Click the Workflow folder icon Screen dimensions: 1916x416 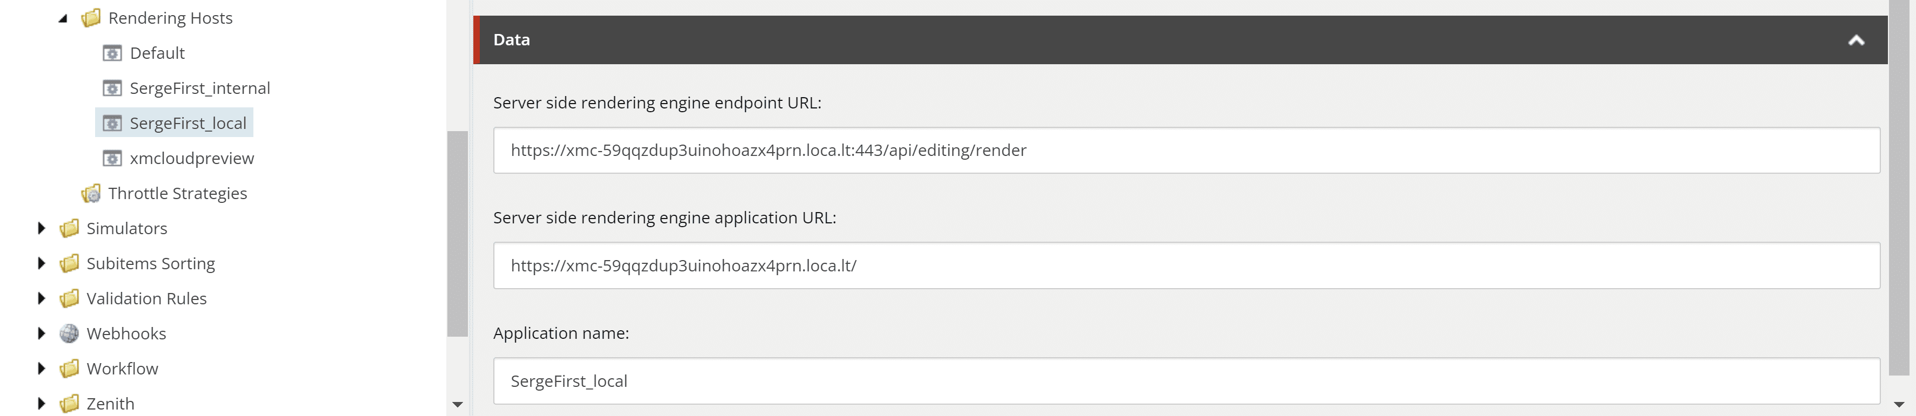pos(69,369)
